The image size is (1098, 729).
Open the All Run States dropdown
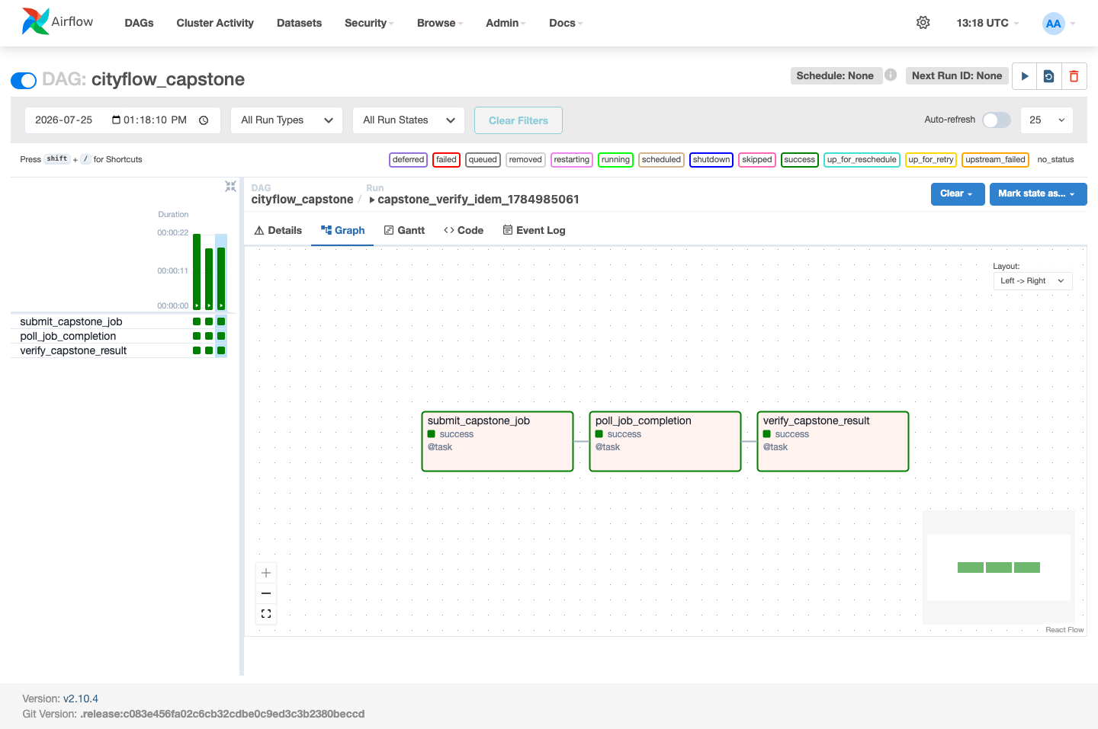(x=409, y=120)
